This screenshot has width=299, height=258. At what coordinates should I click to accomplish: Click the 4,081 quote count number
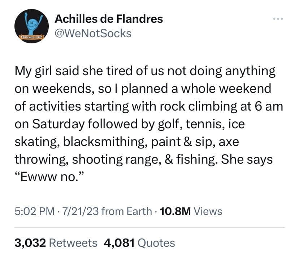pos(119,243)
